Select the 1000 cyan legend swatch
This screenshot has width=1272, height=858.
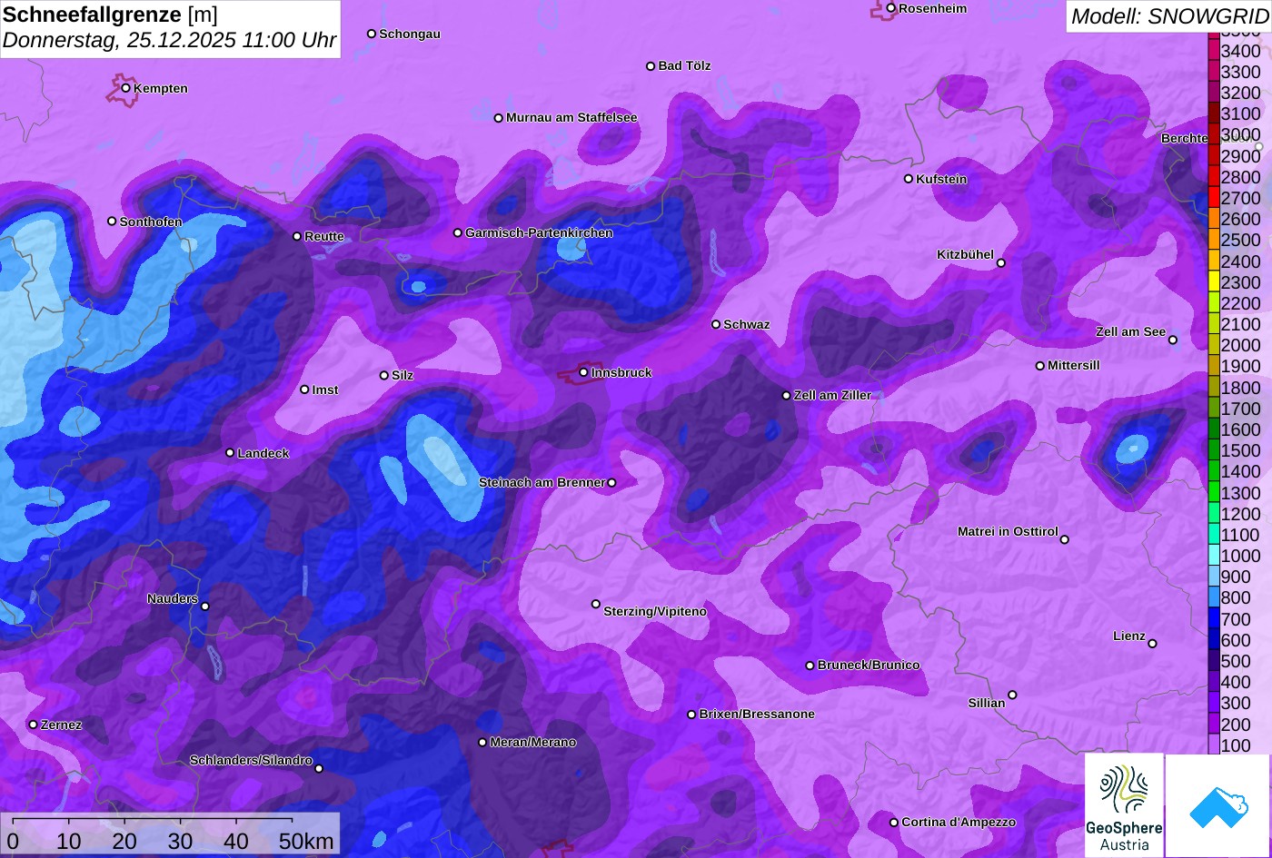pyautogui.click(x=1214, y=556)
